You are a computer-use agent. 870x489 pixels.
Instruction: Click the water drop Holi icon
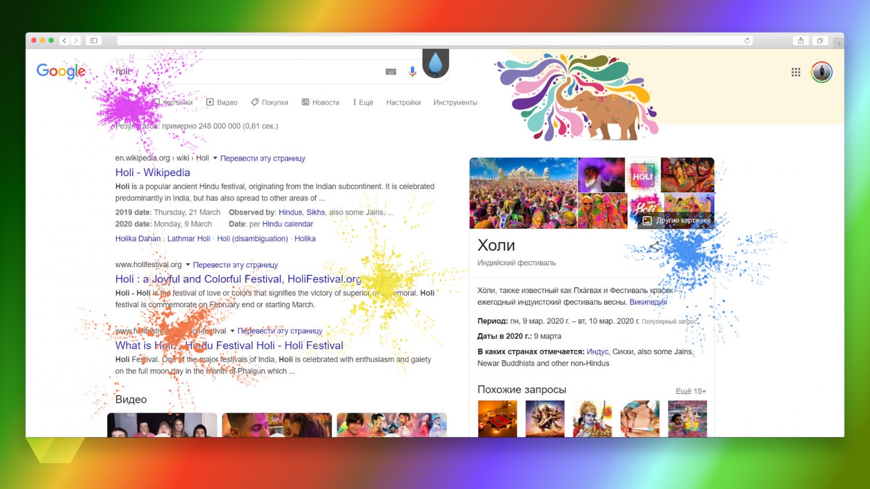(x=436, y=63)
